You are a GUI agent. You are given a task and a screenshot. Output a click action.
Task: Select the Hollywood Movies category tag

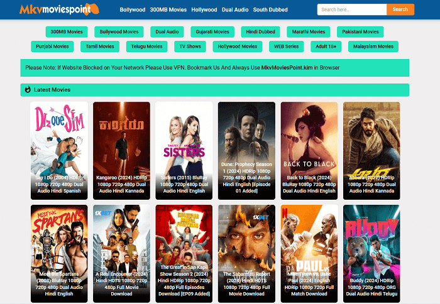(x=238, y=46)
